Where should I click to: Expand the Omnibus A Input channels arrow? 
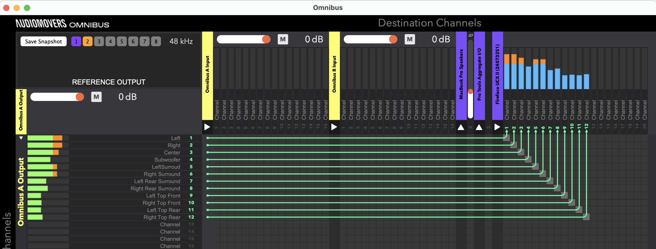click(207, 127)
